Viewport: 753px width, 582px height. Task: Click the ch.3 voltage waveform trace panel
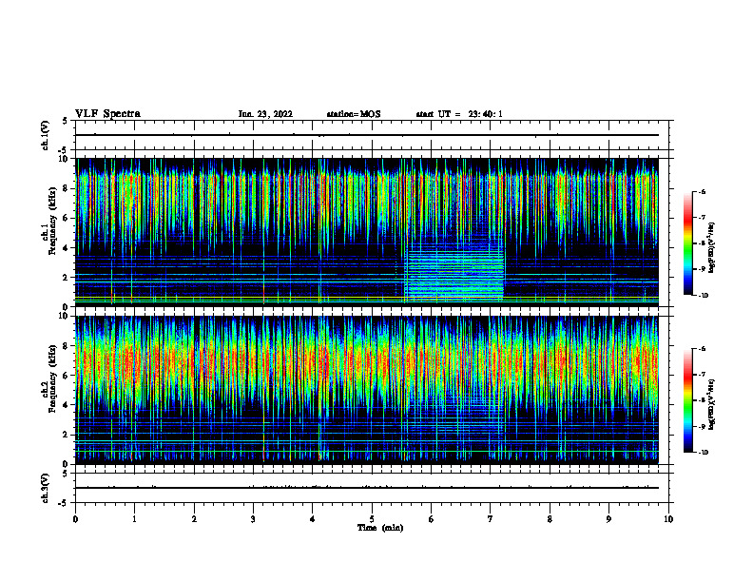(372, 488)
